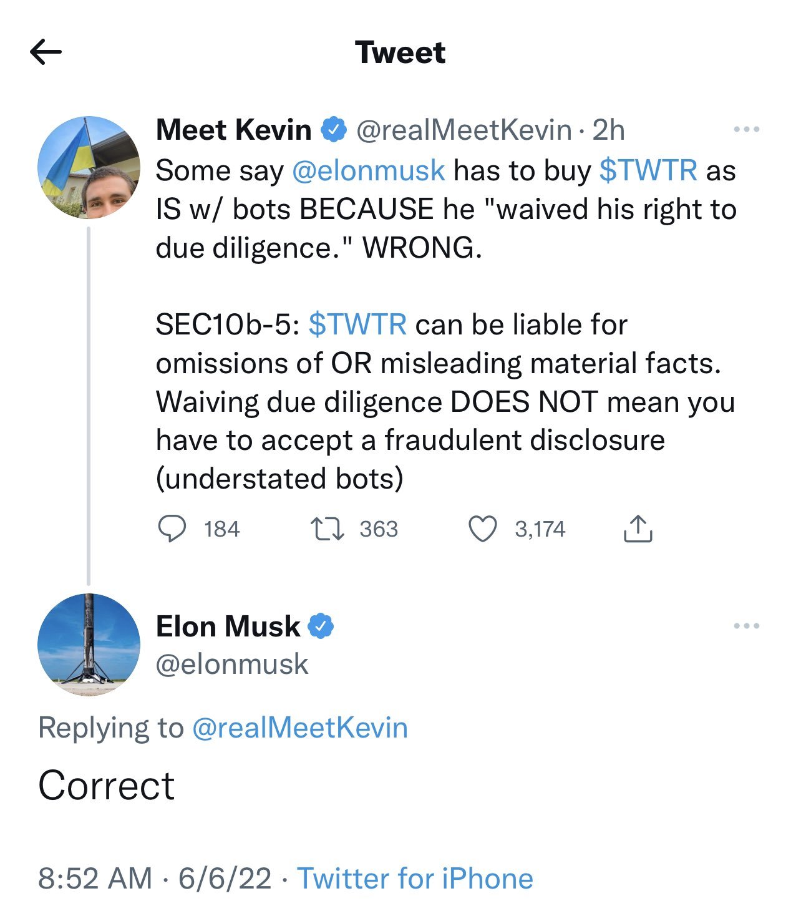Open the @elonmusk mention link in tweet
This screenshot has width=801, height=906.
pos(368,170)
